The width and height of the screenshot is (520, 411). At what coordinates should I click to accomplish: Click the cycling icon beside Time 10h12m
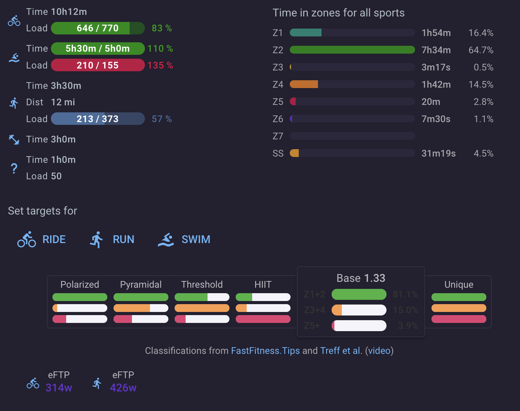click(14, 21)
